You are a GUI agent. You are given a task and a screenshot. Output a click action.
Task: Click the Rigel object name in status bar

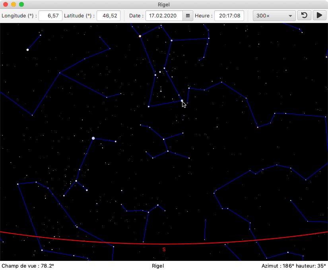tap(158, 266)
